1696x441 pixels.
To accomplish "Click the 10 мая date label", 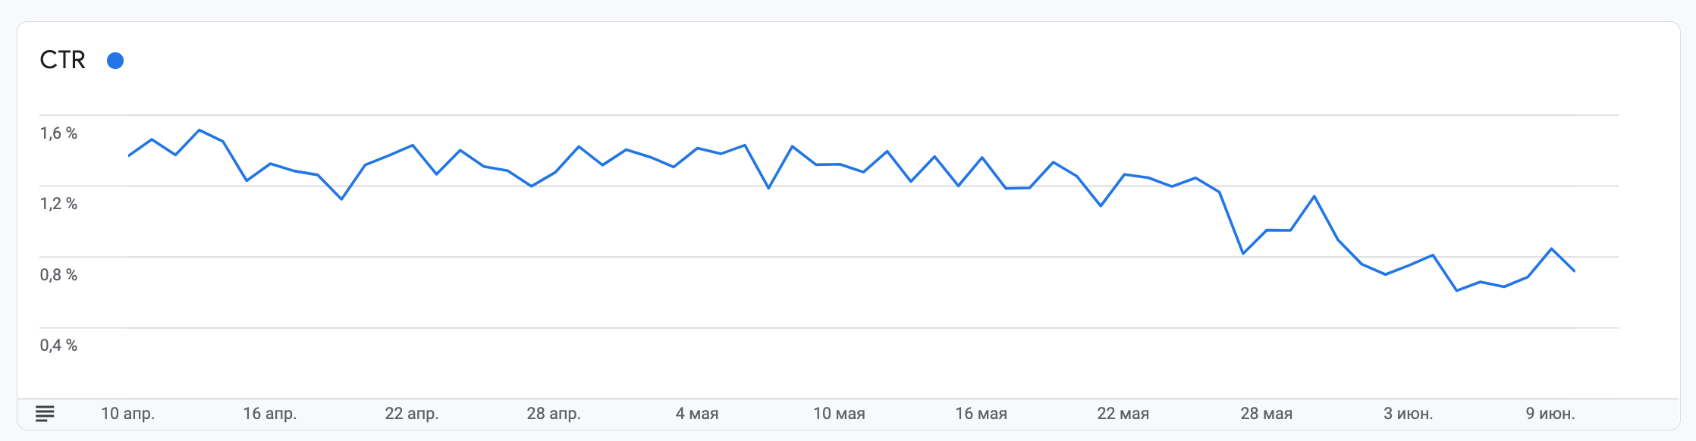I will click(x=839, y=414).
